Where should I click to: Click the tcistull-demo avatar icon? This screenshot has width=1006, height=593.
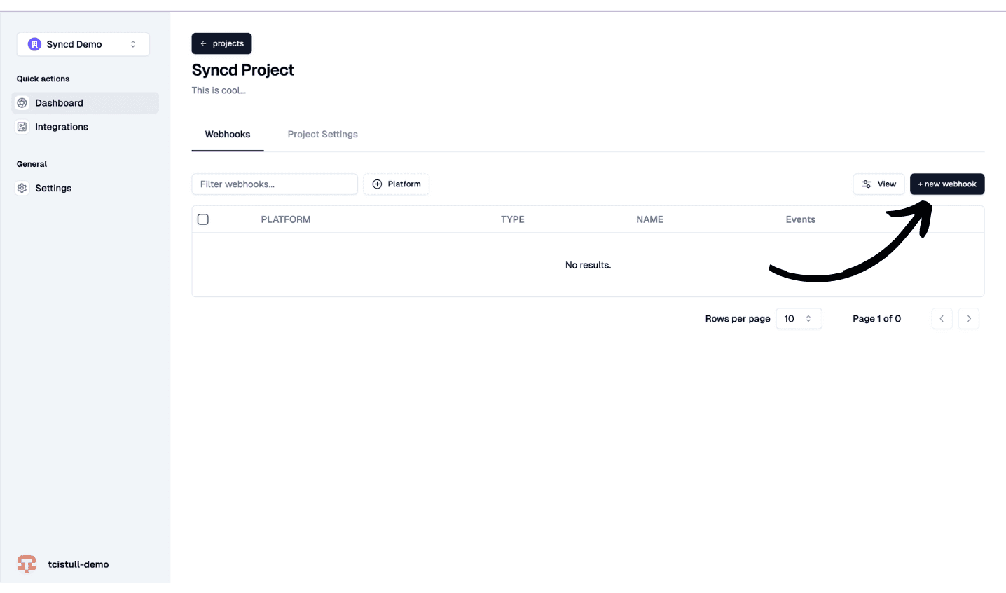tap(27, 564)
